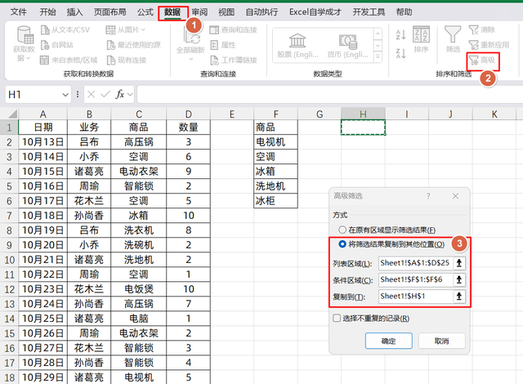The image size is (523, 384).
Task: Click the 列表区域 input field
Action: 416,263
